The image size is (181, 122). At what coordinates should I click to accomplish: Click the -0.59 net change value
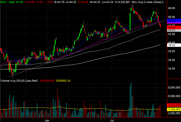[x=39, y=2]
